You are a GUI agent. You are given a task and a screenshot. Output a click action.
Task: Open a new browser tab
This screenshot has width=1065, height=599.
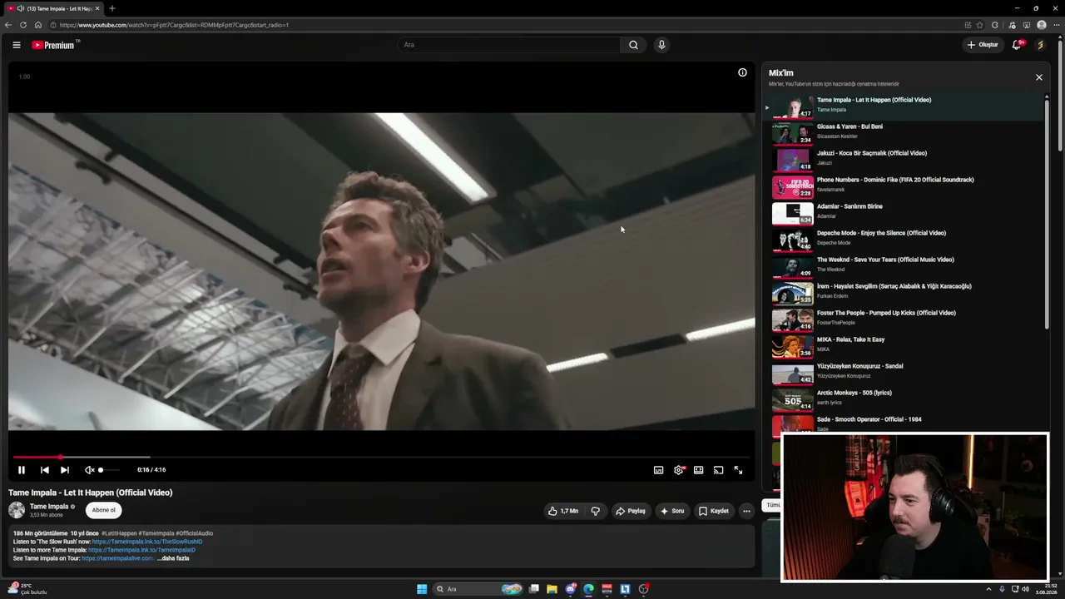(112, 8)
